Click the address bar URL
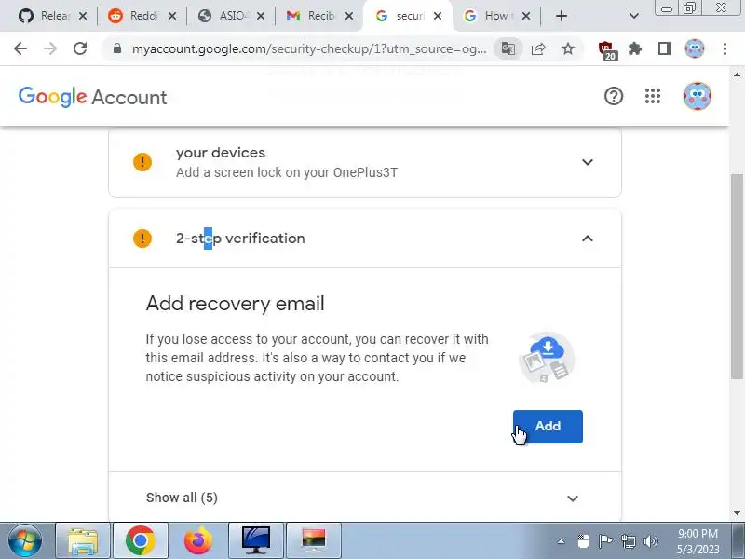The image size is (745, 559). pyautogui.click(x=309, y=49)
